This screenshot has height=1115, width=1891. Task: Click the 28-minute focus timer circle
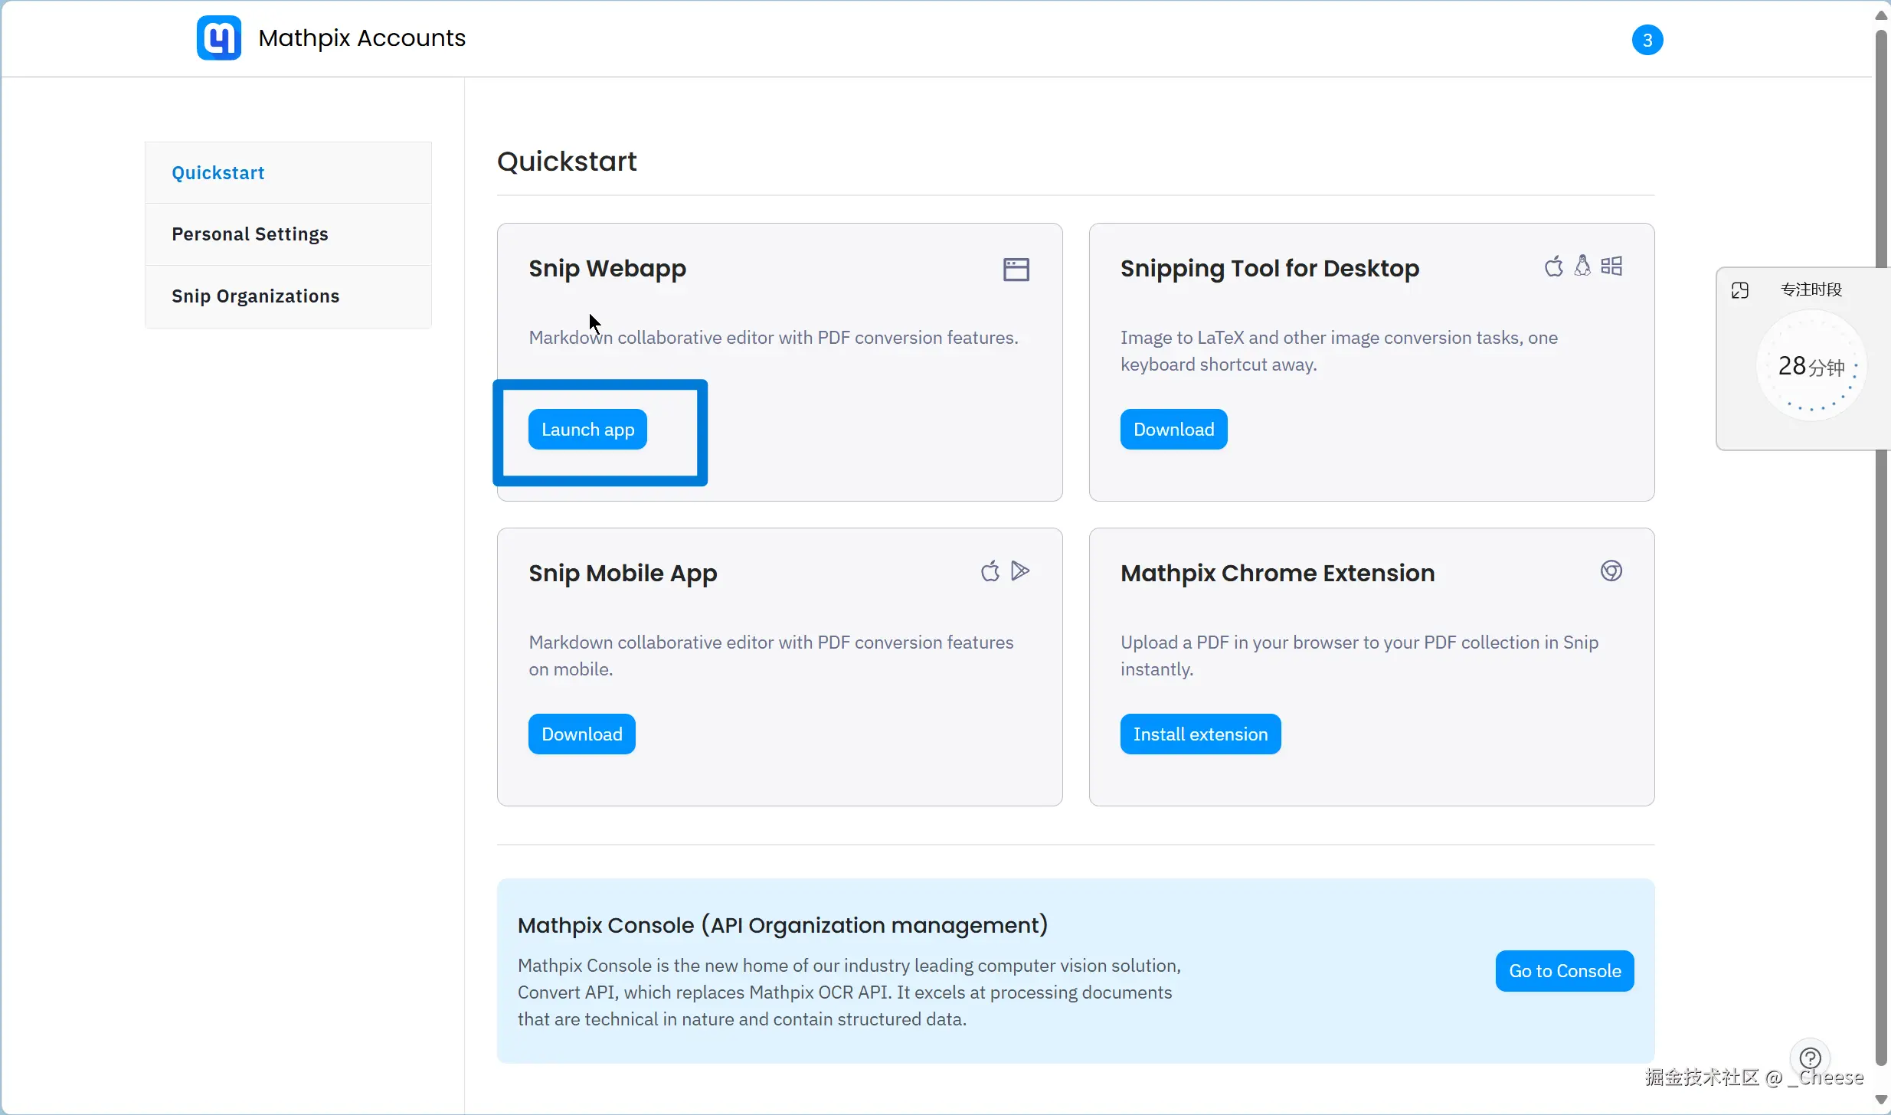tap(1811, 367)
